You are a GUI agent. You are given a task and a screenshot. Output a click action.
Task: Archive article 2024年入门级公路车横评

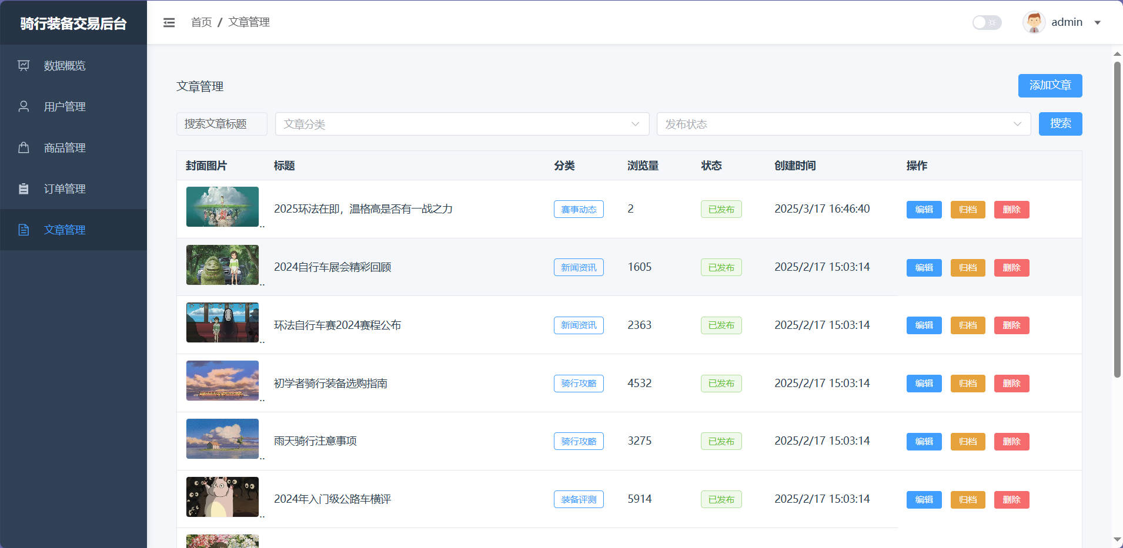click(968, 500)
